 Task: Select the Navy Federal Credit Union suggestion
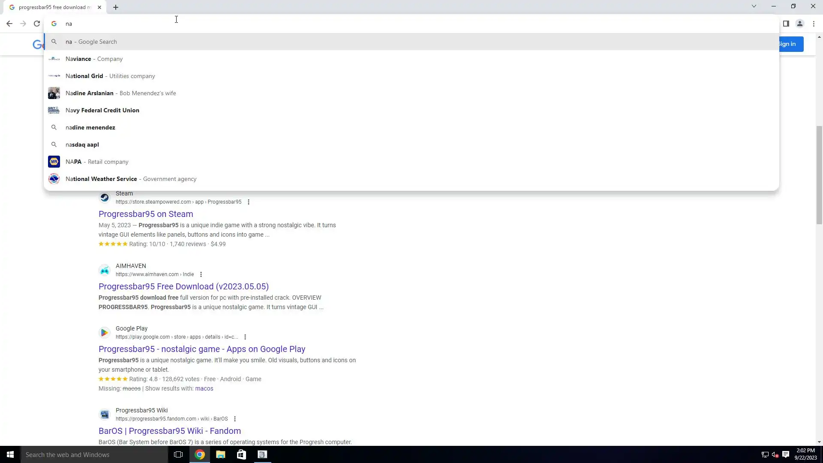102,110
